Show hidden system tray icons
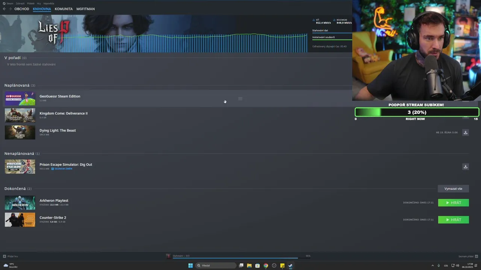Screen dimensions: 481x270 pyautogui.click(x=433, y=265)
